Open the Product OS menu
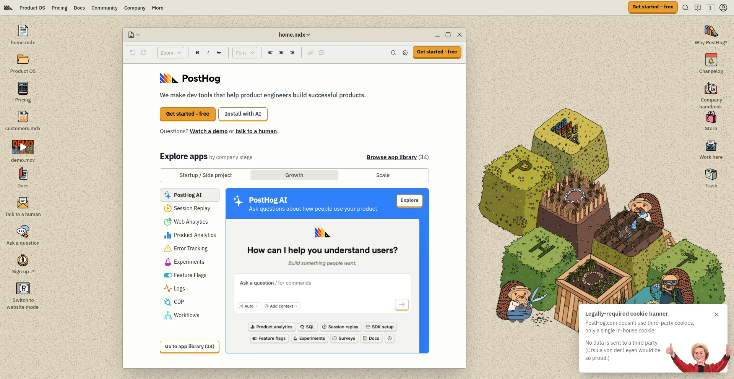This screenshot has width=734, height=379. [32, 8]
